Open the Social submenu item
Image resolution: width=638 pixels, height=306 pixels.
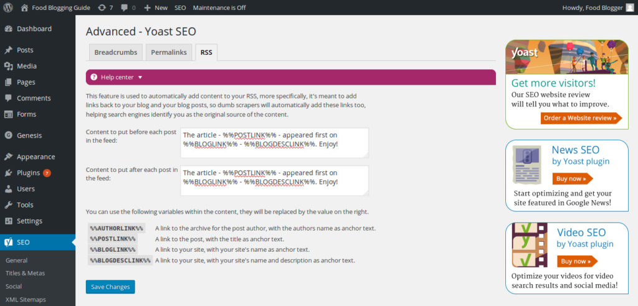pyautogui.click(x=14, y=287)
